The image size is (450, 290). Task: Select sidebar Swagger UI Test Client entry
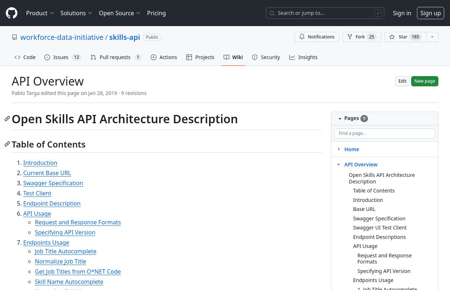click(x=380, y=228)
